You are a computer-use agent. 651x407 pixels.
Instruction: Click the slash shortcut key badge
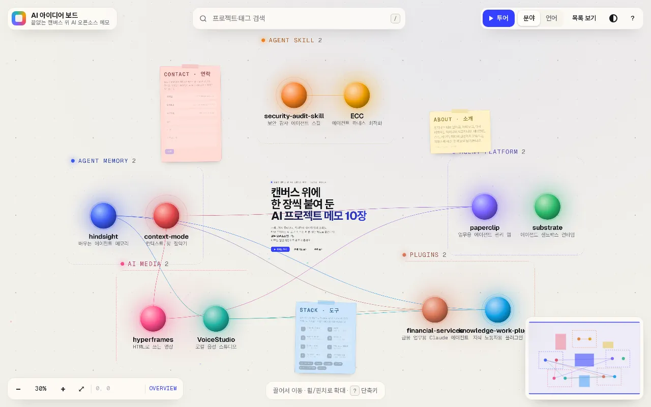tap(395, 19)
